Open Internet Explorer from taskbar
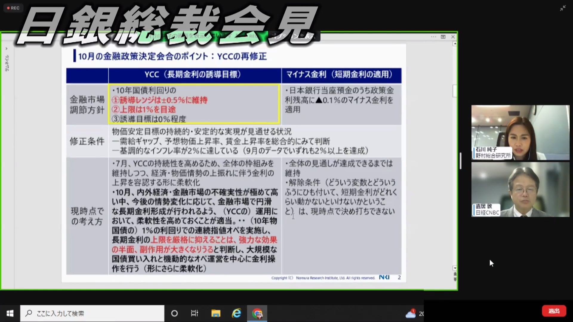Screen dimensions: 573x322 pyautogui.click(x=237, y=313)
